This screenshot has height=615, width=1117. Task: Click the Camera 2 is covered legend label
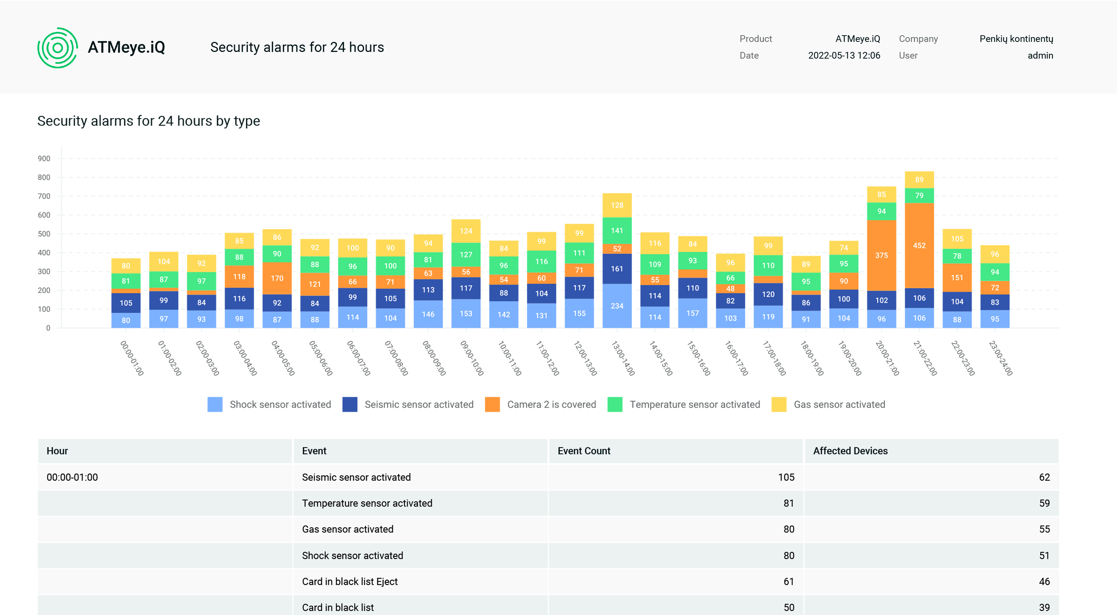pos(551,404)
